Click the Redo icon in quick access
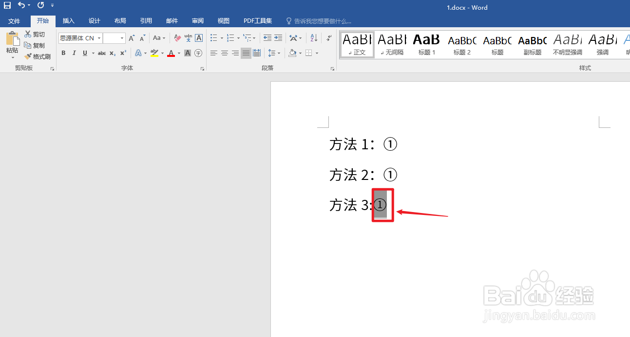630x337 pixels. (x=40, y=5)
